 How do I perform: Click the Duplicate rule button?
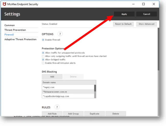94,114
